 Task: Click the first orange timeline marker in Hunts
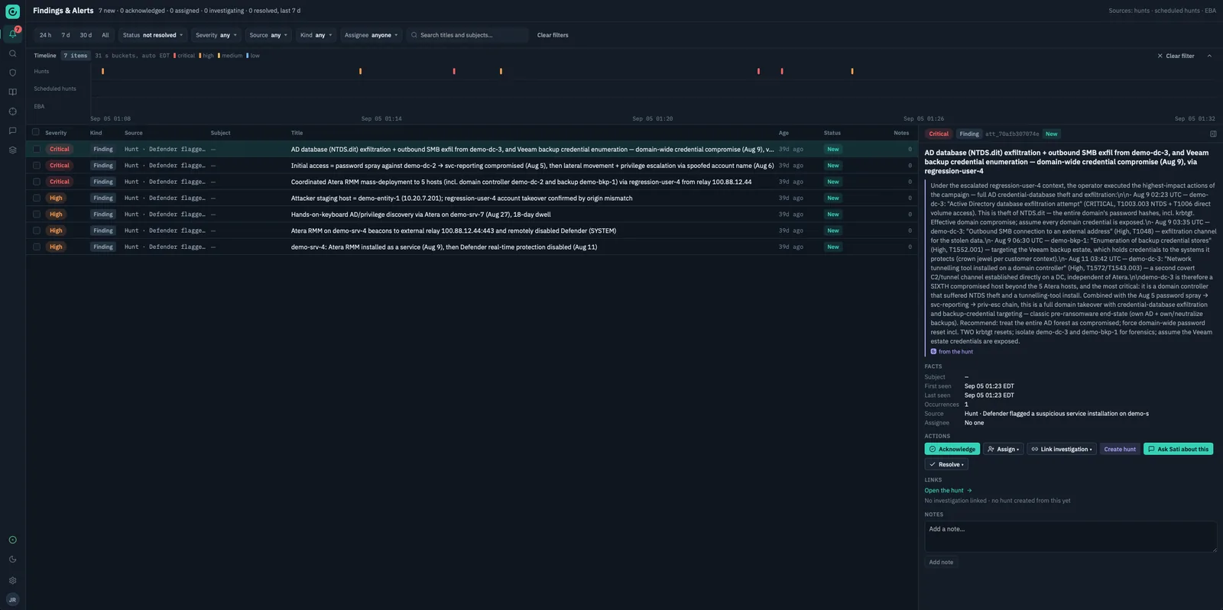point(103,71)
